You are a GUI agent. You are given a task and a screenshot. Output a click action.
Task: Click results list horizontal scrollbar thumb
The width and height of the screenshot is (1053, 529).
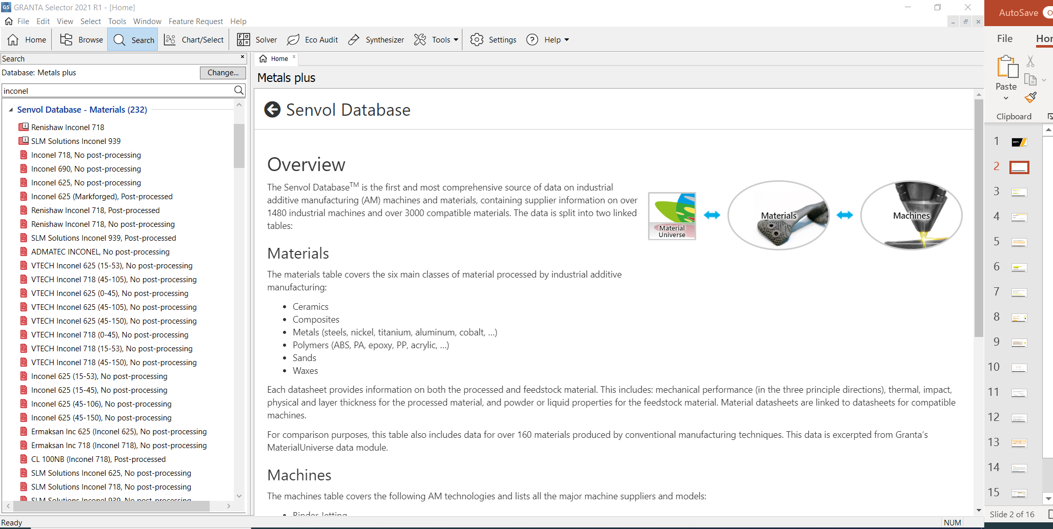[x=111, y=506]
